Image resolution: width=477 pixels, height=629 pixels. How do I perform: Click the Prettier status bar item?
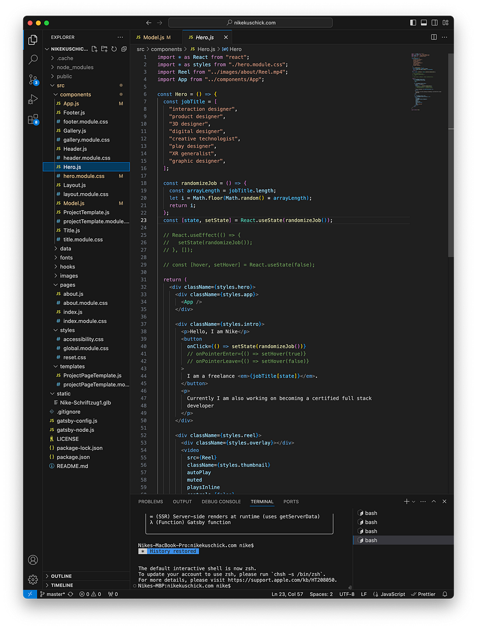pyautogui.click(x=423, y=594)
